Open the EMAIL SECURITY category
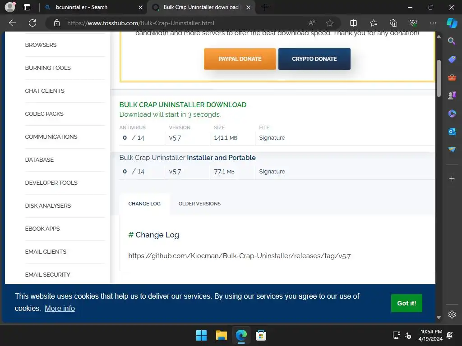This screenshot has width=462, height=346. (47, 274)
